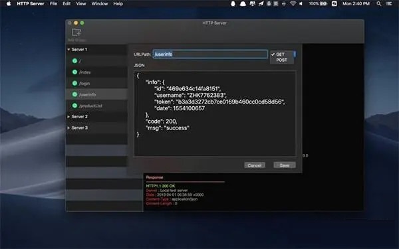Screen dimensions: 399x249
Task: Collapse the Server 1 group
Action: pos(68,49)
